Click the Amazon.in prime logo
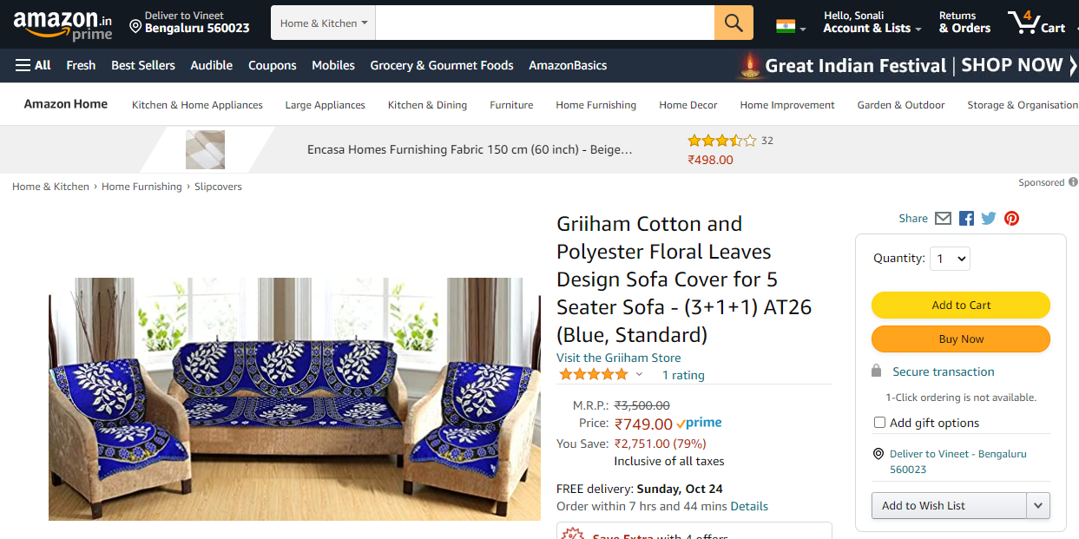This screenshot has height=539, width=1079. click(x=63, y=23)
